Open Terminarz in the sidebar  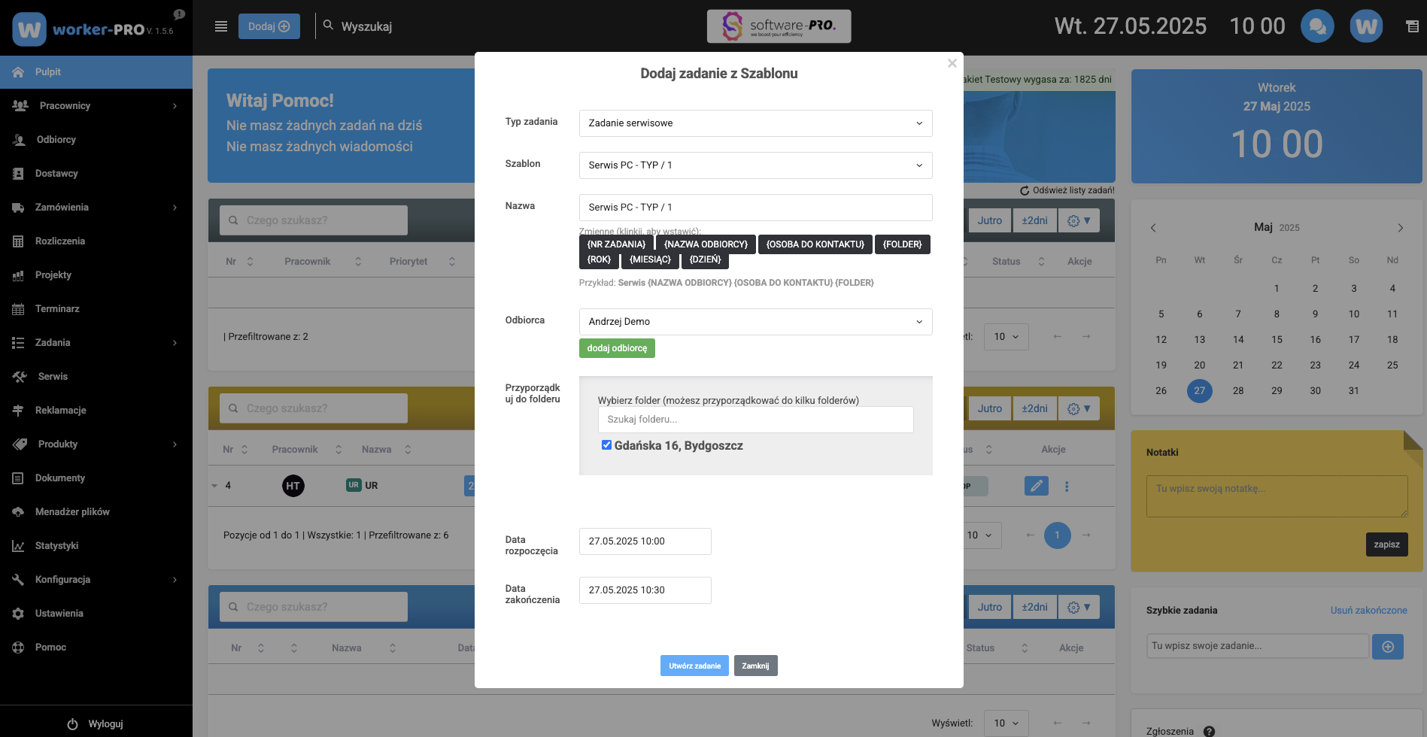coord(57,309)
